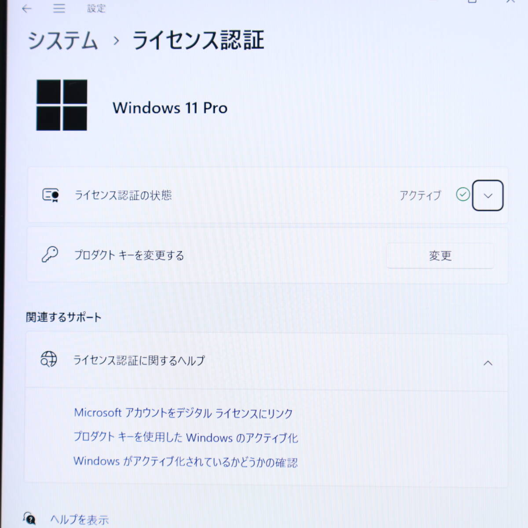Click the 変更 button

[440, 256]
